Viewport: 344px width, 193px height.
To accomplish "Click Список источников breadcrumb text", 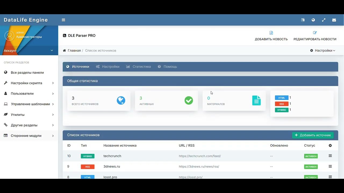I will [101, 50].
